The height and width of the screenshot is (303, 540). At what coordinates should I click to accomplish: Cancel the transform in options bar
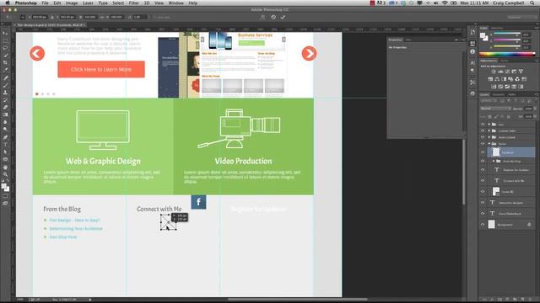tap(273, 17)
